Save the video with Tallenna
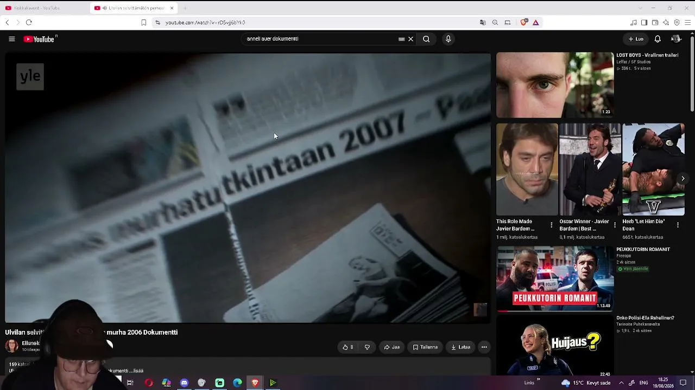 (x=425, y=347)
